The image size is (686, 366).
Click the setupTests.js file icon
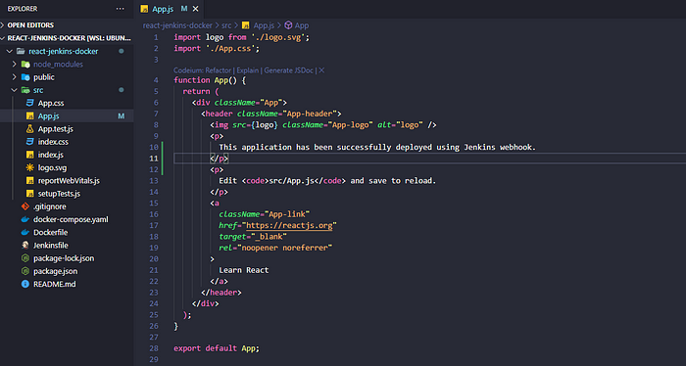29,194
